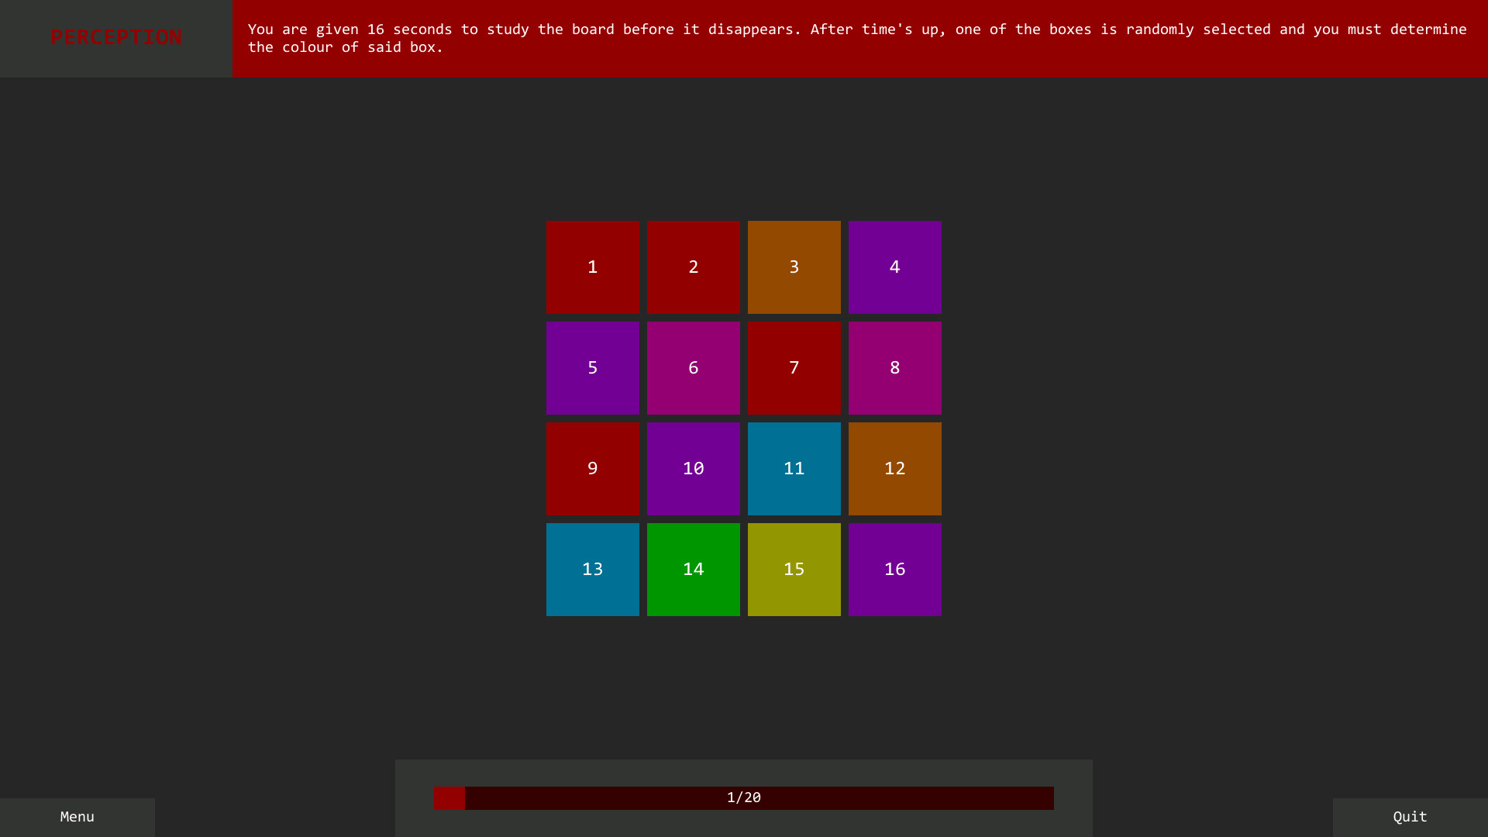This screenshot has width=1488, height=837.
Task: Select the red box labeled 2
Action: 694,267
